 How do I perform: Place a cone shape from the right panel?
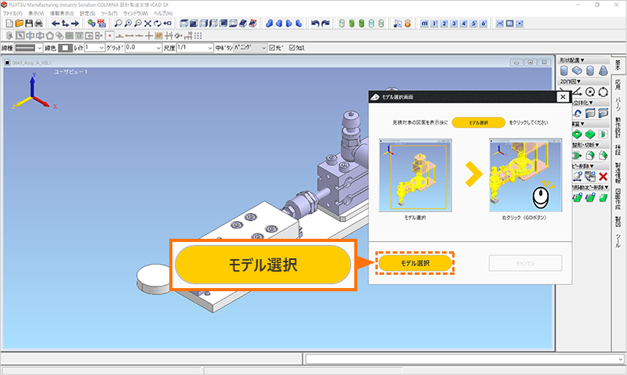click(603, 70)
